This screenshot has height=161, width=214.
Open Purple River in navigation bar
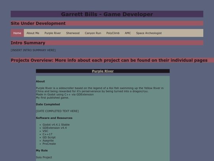(53, 33)
